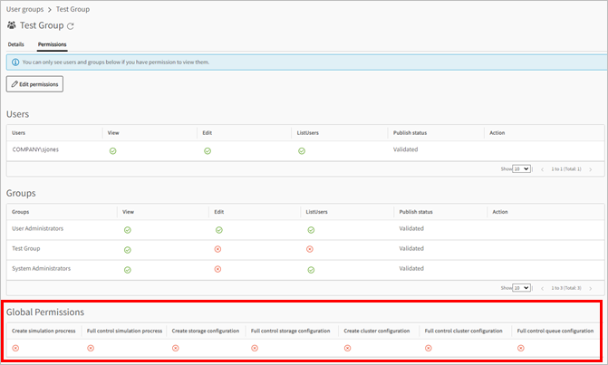
Task: Click the red X under Full control queue configuration
Action: pos(520,348)
